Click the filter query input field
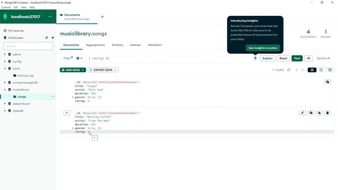 169,59
